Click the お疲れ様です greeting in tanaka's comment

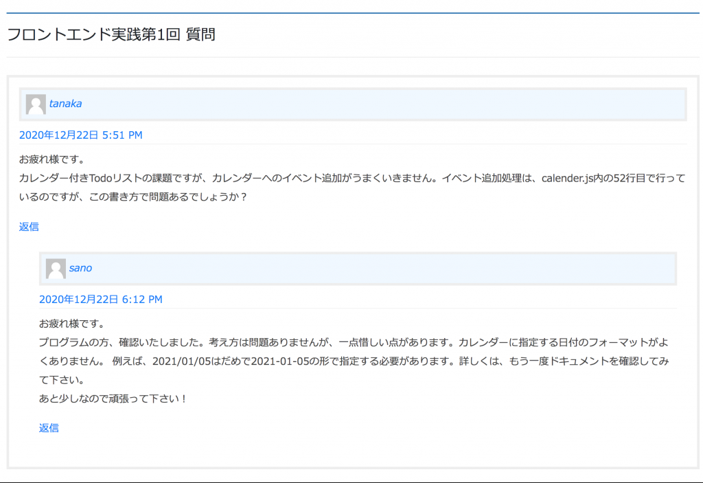51,159
